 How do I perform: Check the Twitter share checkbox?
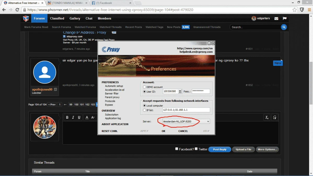tap(196, 149)
